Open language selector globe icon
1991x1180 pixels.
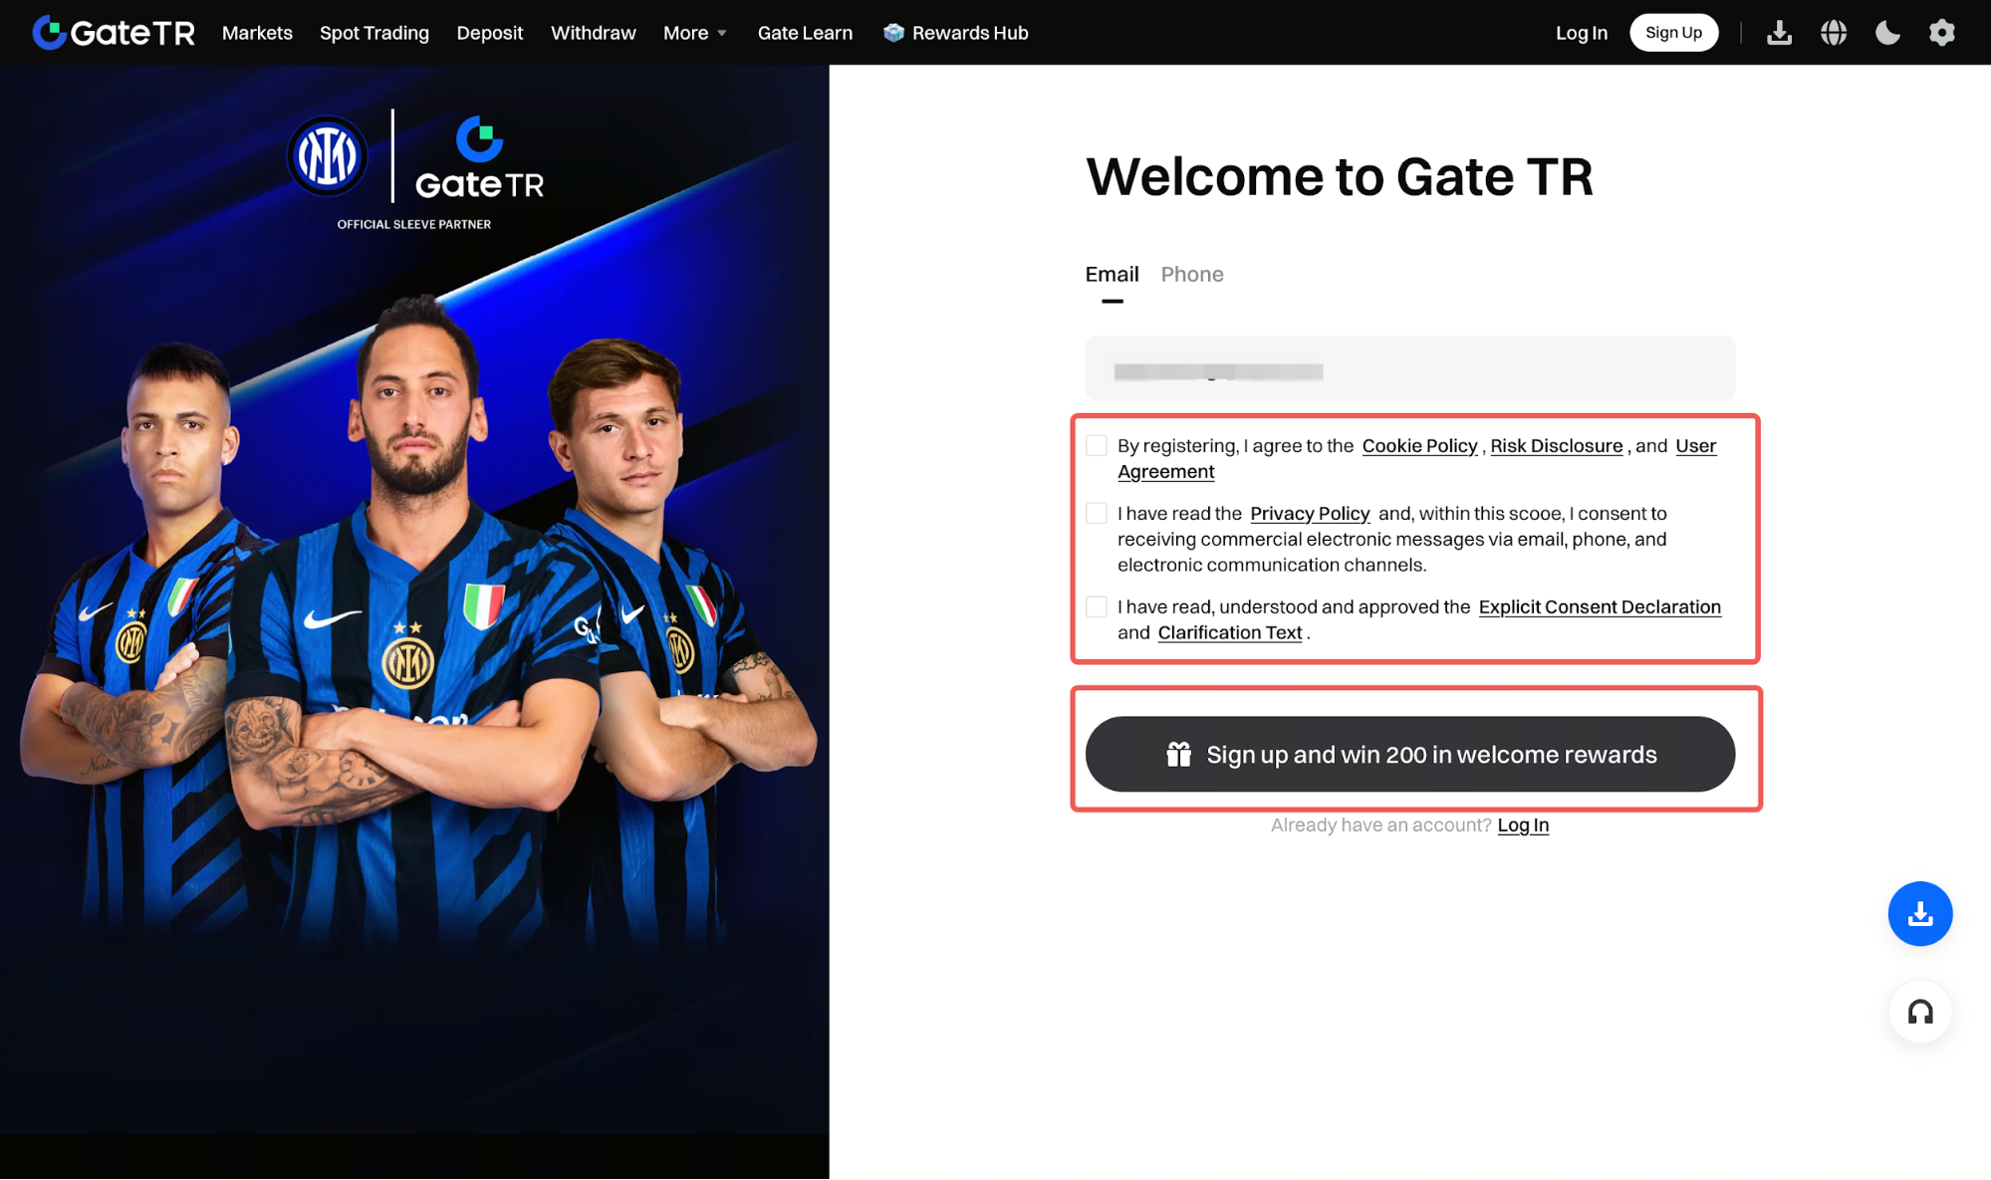1834,33
